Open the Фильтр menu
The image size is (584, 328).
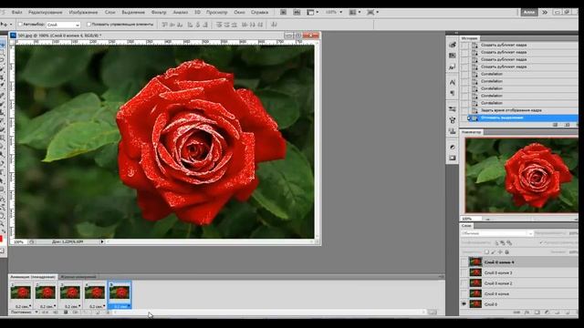[159, 12]
